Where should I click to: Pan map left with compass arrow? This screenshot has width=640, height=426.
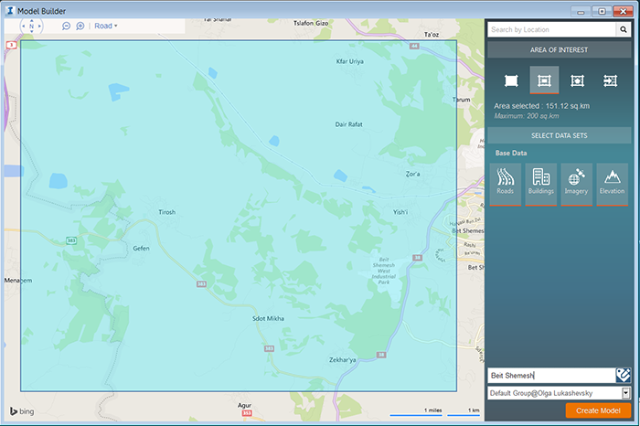point(23,27)
